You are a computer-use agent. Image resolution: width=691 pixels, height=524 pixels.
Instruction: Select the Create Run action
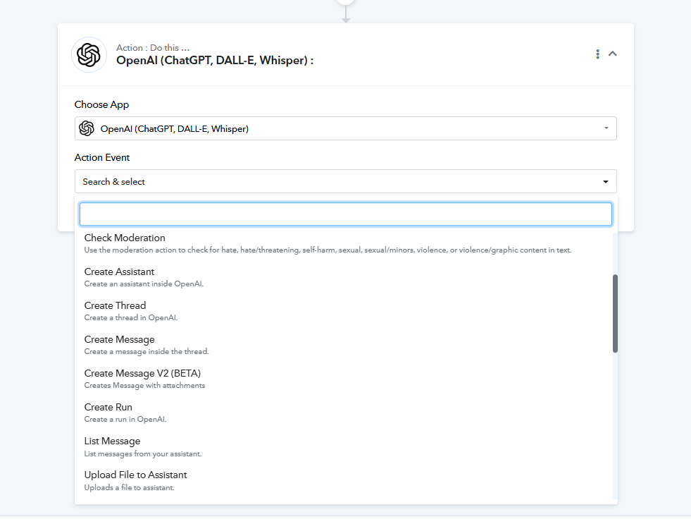point(344,413)
